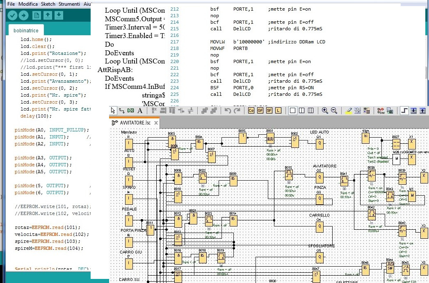Open the Strumenti menu

click(69, 4)
